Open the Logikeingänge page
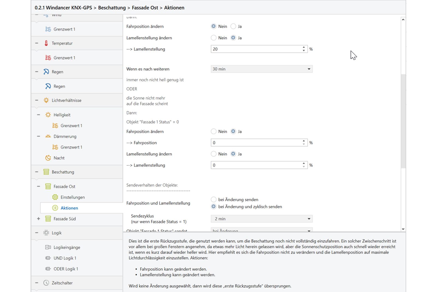The height and width of the screenshot is (292, 437). (x=67, y=247)
